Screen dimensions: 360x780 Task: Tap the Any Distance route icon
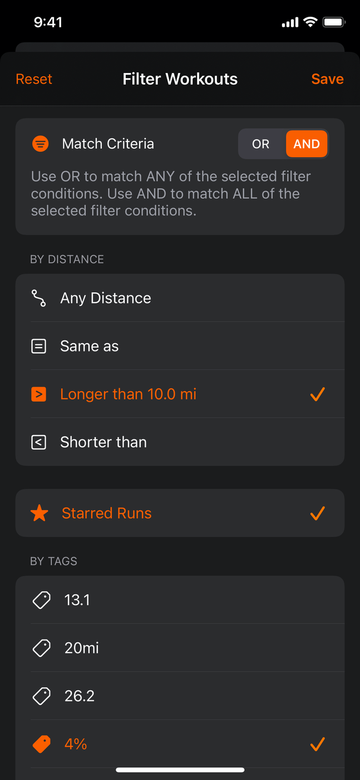click(x=38, y=298)
